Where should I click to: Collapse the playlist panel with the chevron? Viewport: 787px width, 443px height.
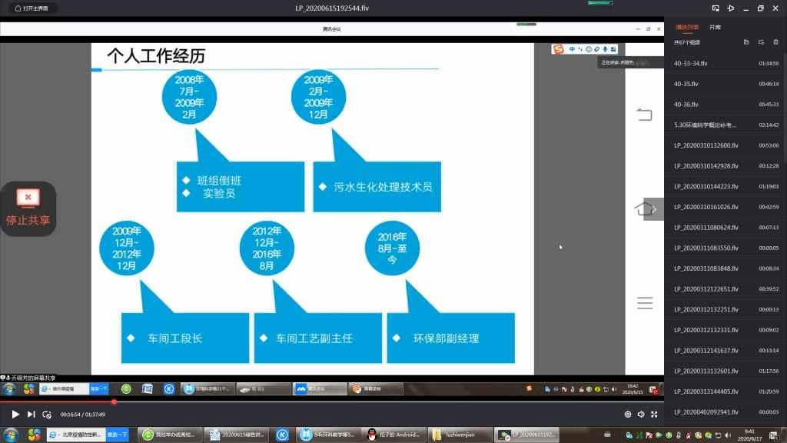(x=654, y=209)
